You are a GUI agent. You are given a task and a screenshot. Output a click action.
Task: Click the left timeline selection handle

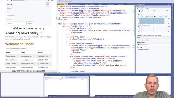pos(139,11)
